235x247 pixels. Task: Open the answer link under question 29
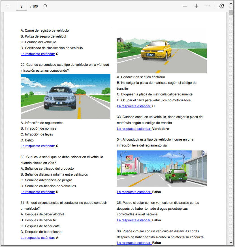38,146
